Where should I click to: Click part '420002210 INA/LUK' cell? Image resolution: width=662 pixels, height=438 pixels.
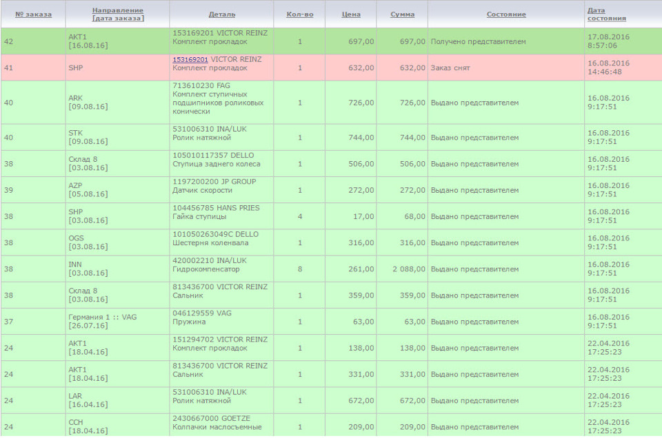tap(221, 269)
